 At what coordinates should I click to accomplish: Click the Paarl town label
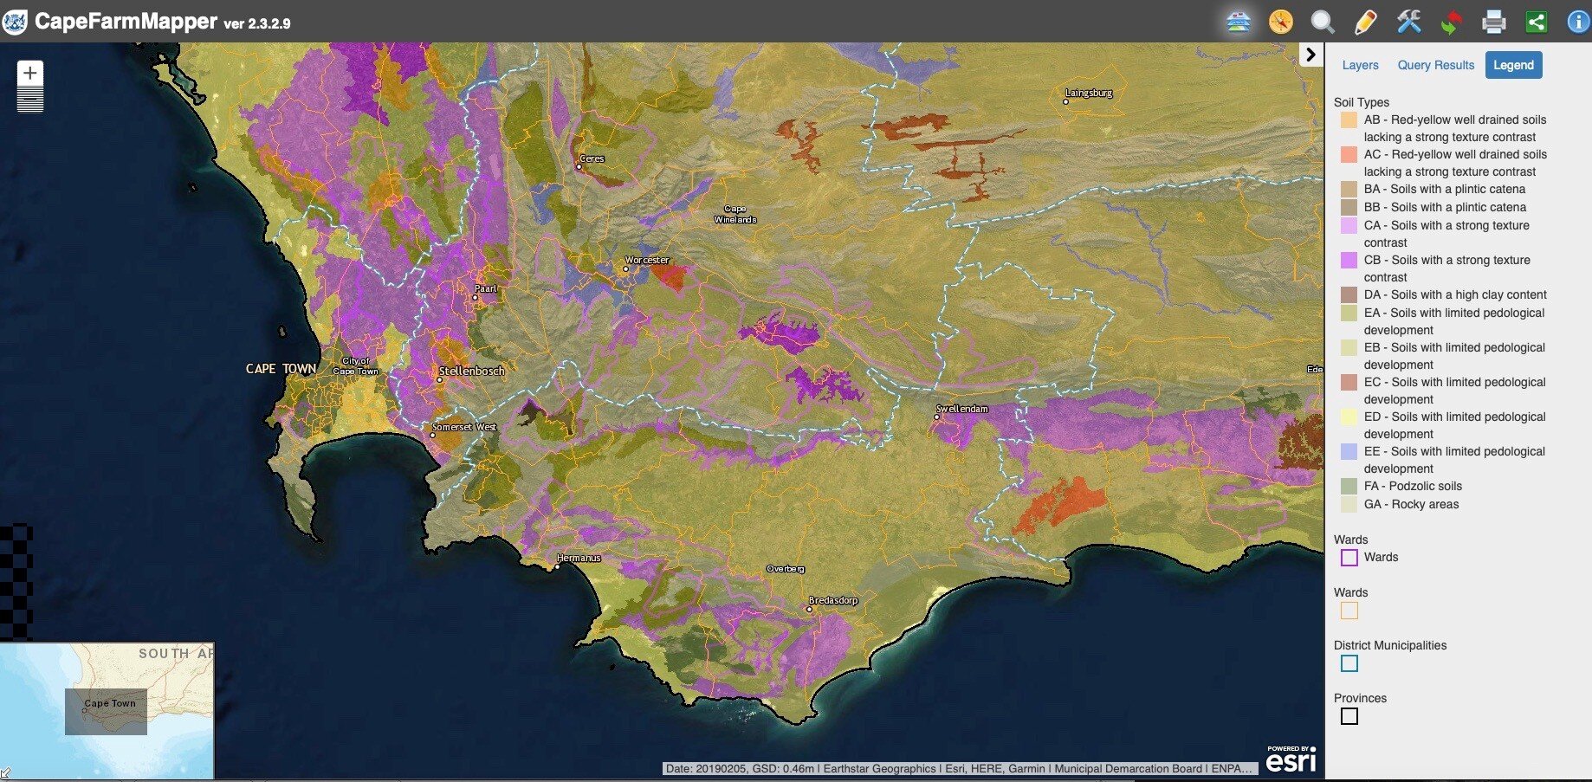(485, 288)
